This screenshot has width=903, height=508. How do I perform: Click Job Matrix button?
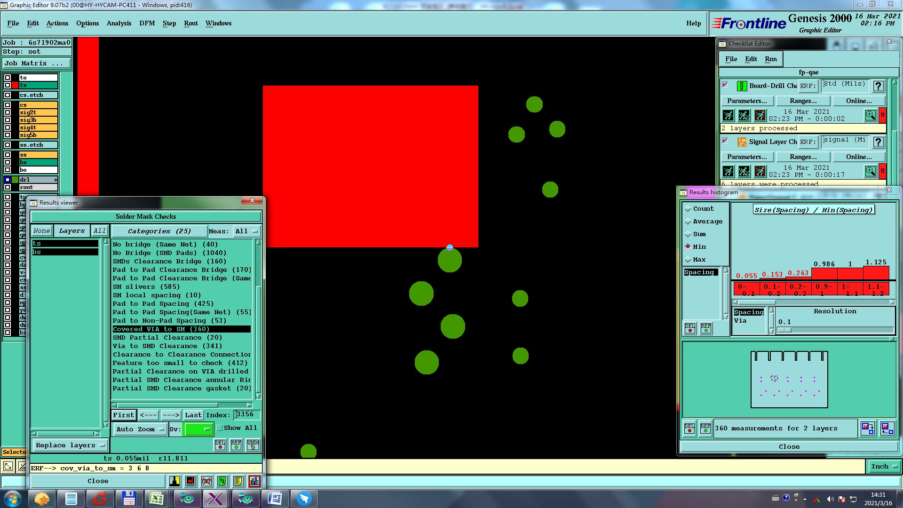click(37, 63)
